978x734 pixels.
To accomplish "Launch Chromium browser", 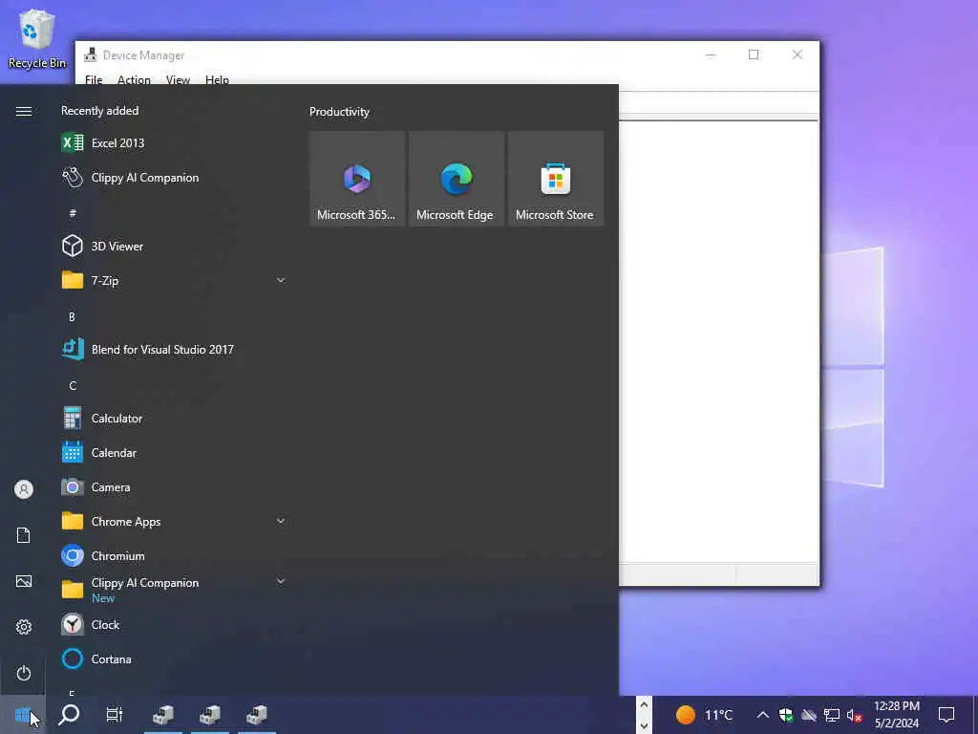I will click(174, 555).
